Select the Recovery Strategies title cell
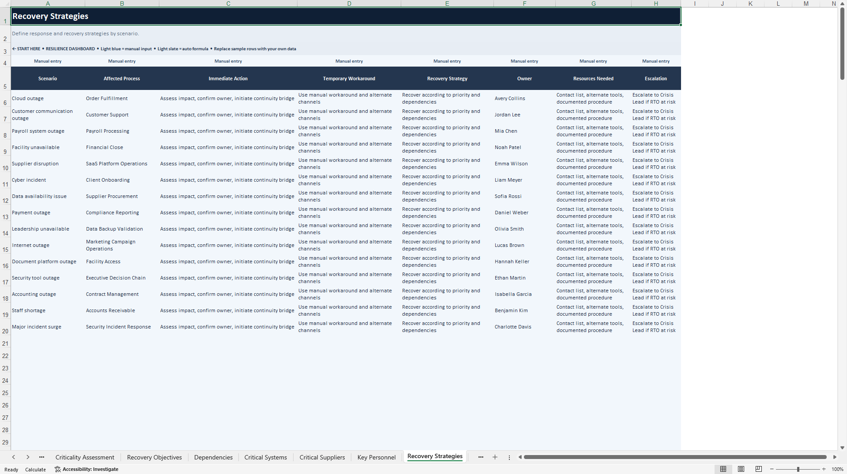This screenshot has width=847, height=474. pos(346,16)
